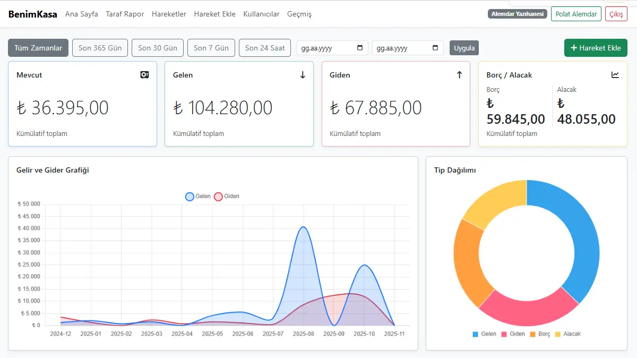
Task: Open the Kullanıcılar page
Action: pyautogui.click(x=261, y=14)
